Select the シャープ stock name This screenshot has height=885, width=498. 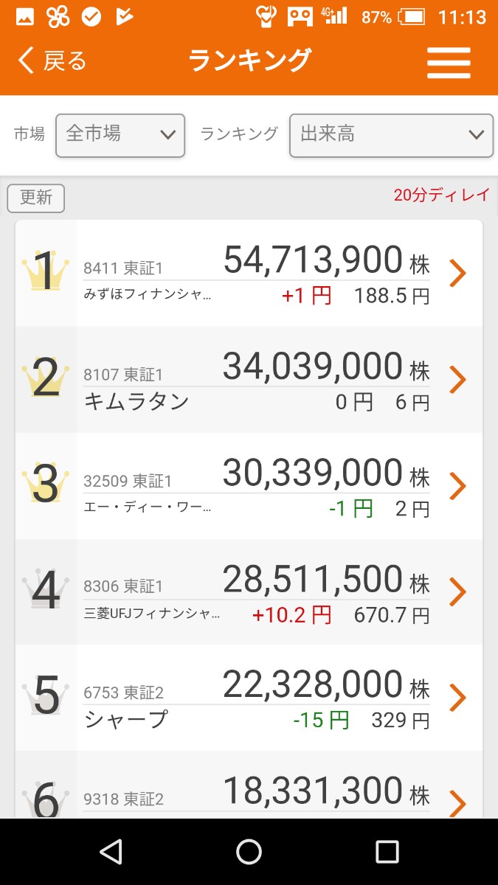coord(126,720)
